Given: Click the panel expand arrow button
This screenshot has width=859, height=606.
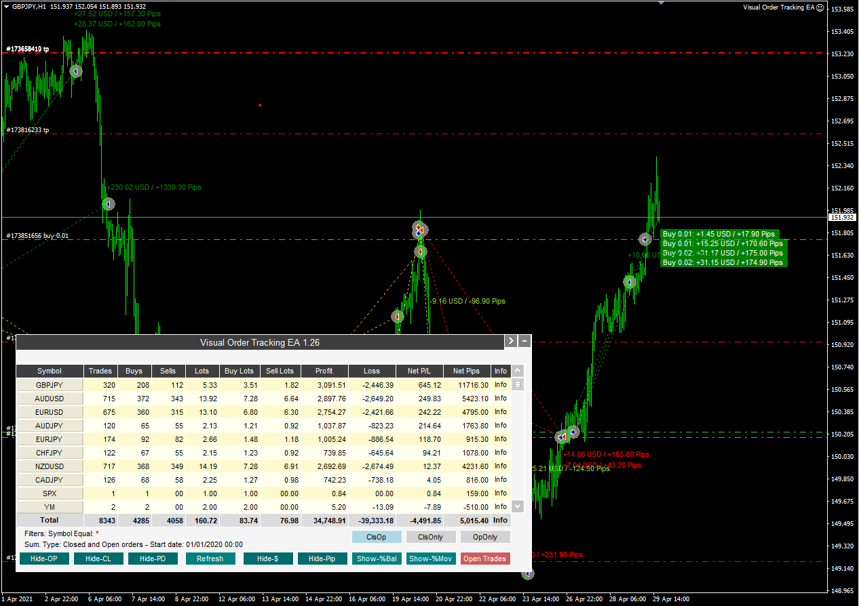Looking at the screenshot, I should (x=511, y=342).
